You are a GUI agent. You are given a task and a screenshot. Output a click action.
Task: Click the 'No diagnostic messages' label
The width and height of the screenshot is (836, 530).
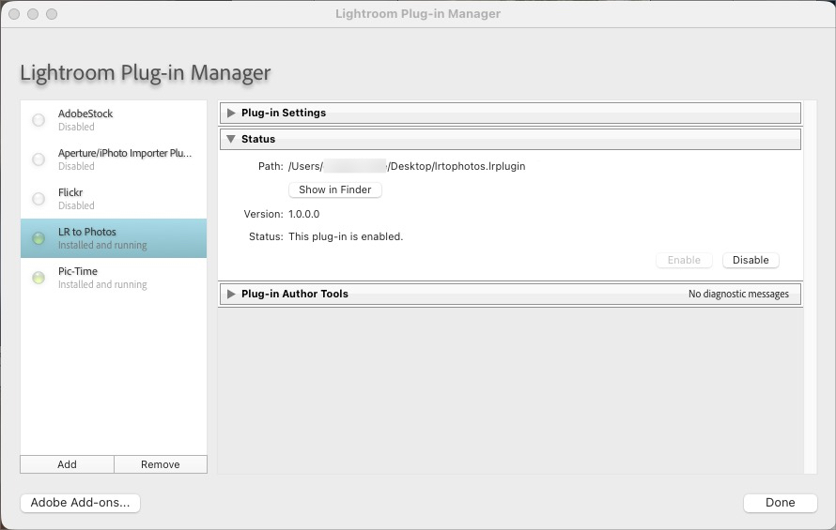tap(738, 294)
